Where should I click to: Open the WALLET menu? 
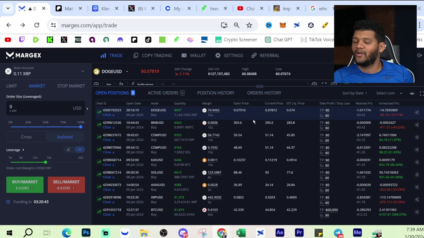click(x=193, y=56)
